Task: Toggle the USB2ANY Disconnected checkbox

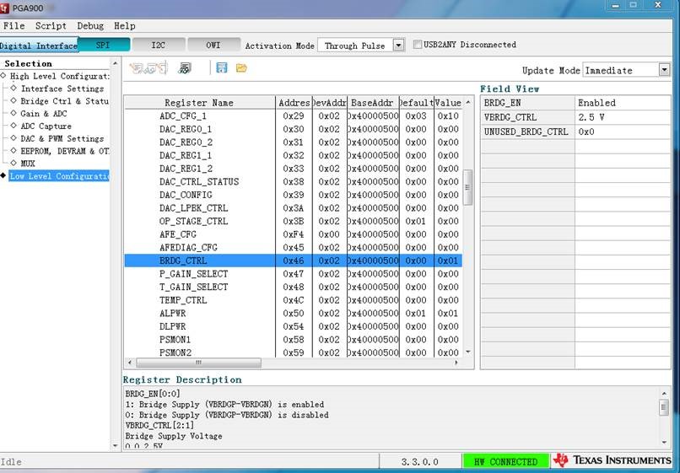Action: coord(417,44)
